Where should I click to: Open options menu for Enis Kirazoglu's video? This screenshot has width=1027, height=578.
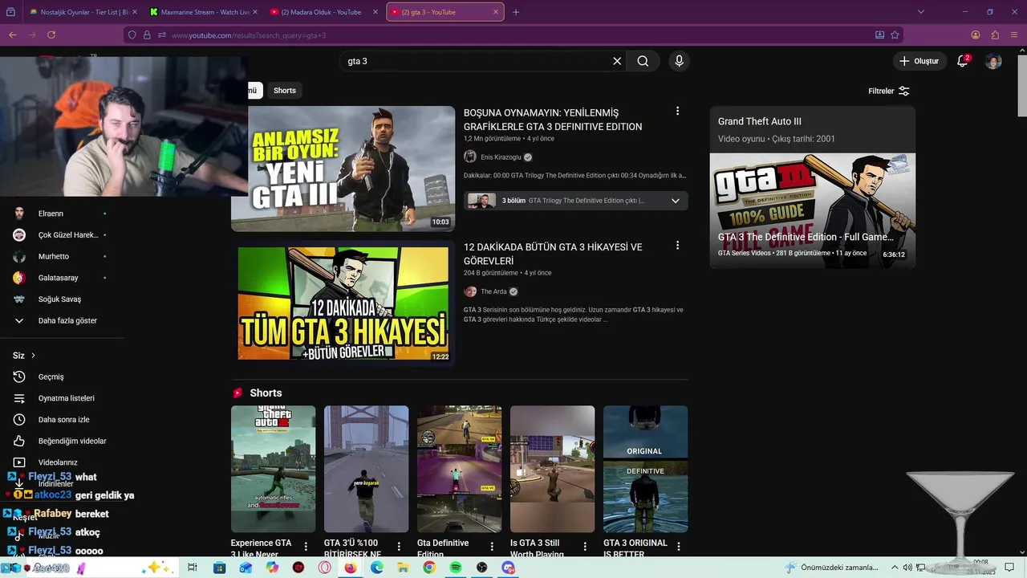(677, 112)
